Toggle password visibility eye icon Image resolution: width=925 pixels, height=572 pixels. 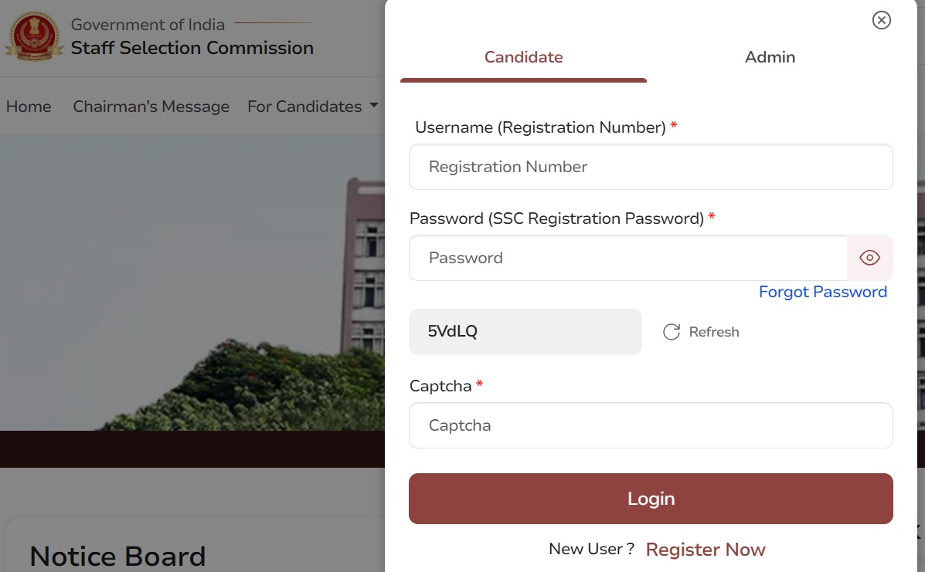coord(869,258)
